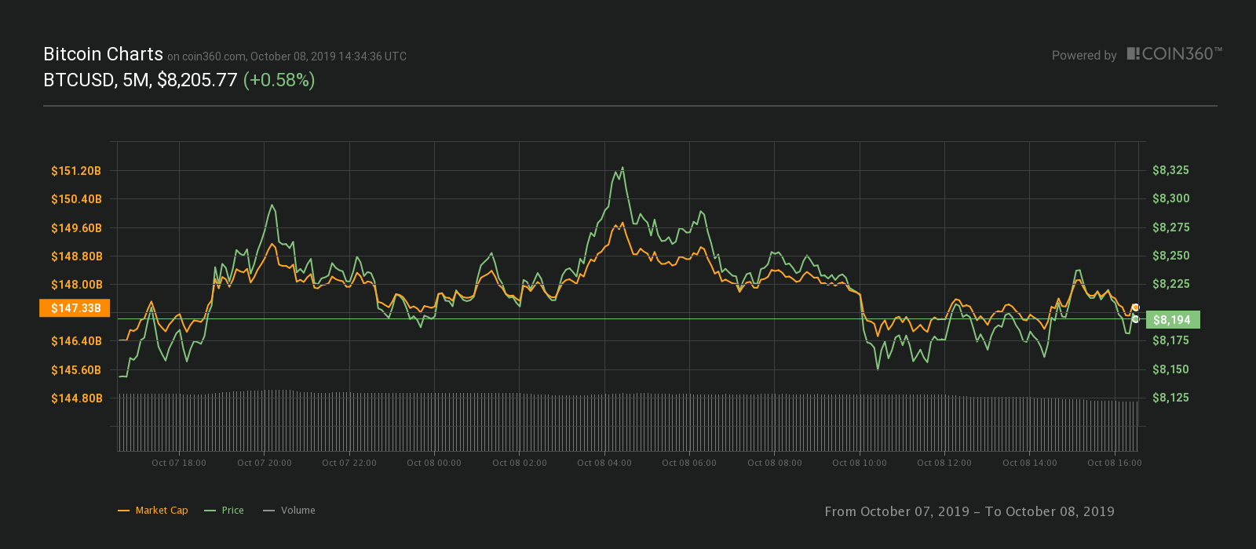Click the Oct 08 08:00 time label

pos(775,463)
